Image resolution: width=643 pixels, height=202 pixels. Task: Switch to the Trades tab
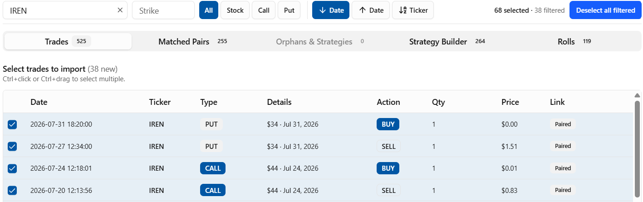[68, 41]
